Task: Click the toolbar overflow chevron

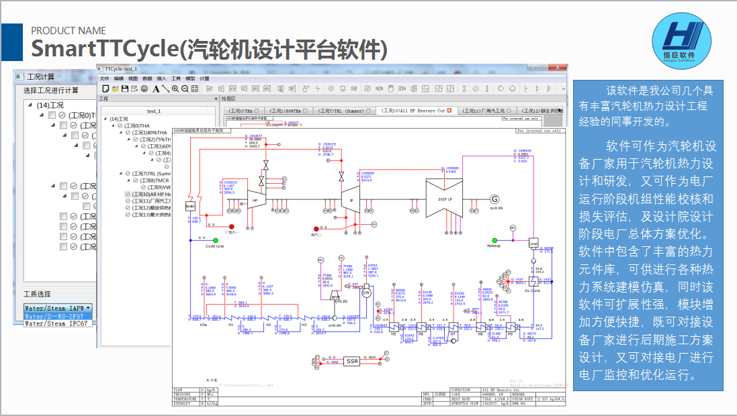Action: (x=563, y=89)
